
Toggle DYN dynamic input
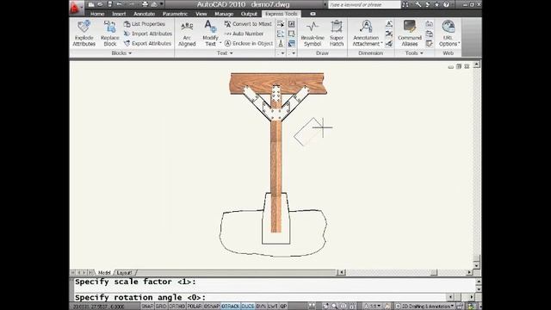pyautogui.click(x=261, y=307)
